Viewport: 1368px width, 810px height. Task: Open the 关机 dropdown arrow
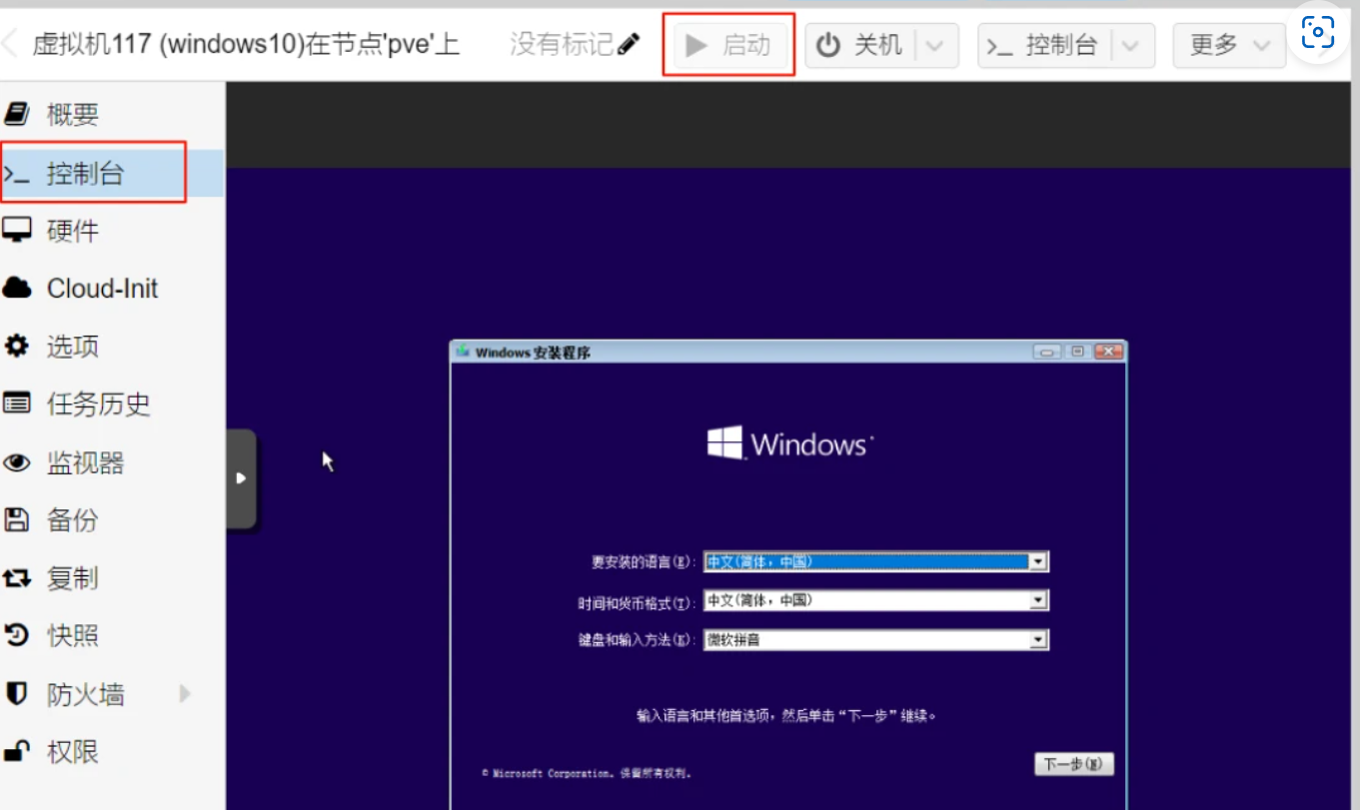click(935, 45)
